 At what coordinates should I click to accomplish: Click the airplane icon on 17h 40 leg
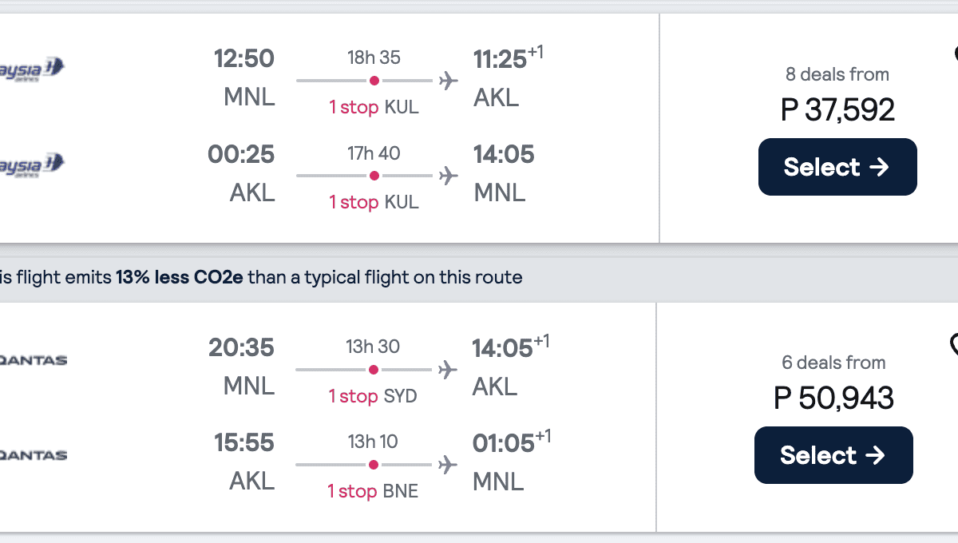[x=449, y=176]
